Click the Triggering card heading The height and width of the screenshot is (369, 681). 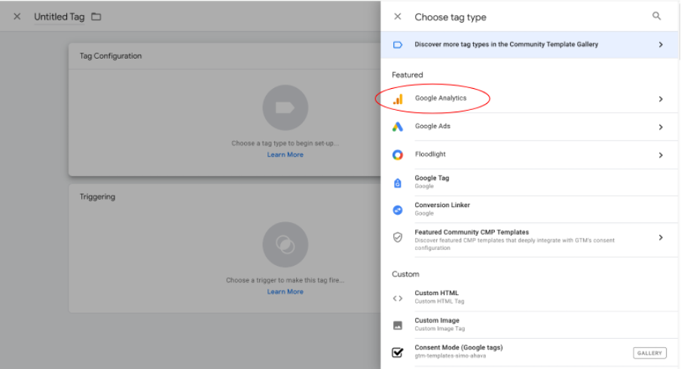pyautogui.click(x=97, y=197)
